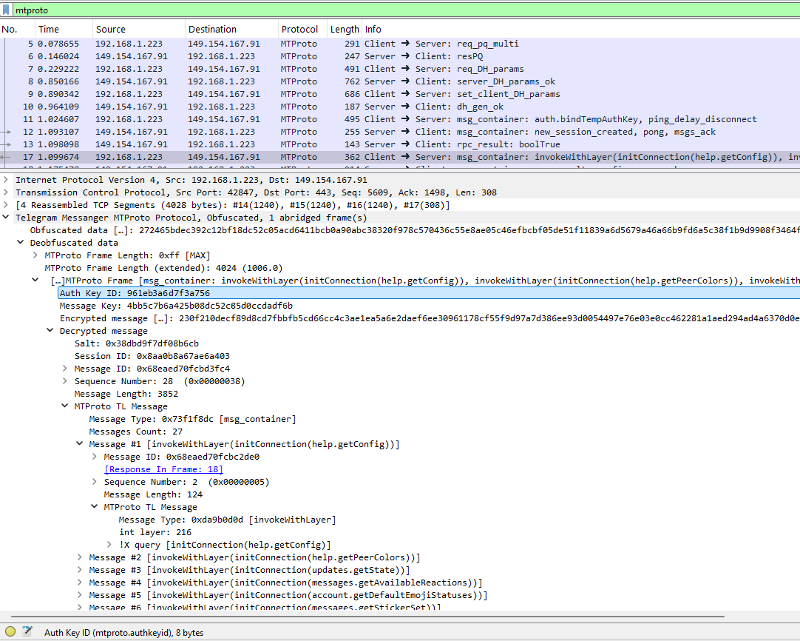Expand Message ID 0x68eaed70fcbd3fc4 node
The image size is (800, 641).
point(65,369)
